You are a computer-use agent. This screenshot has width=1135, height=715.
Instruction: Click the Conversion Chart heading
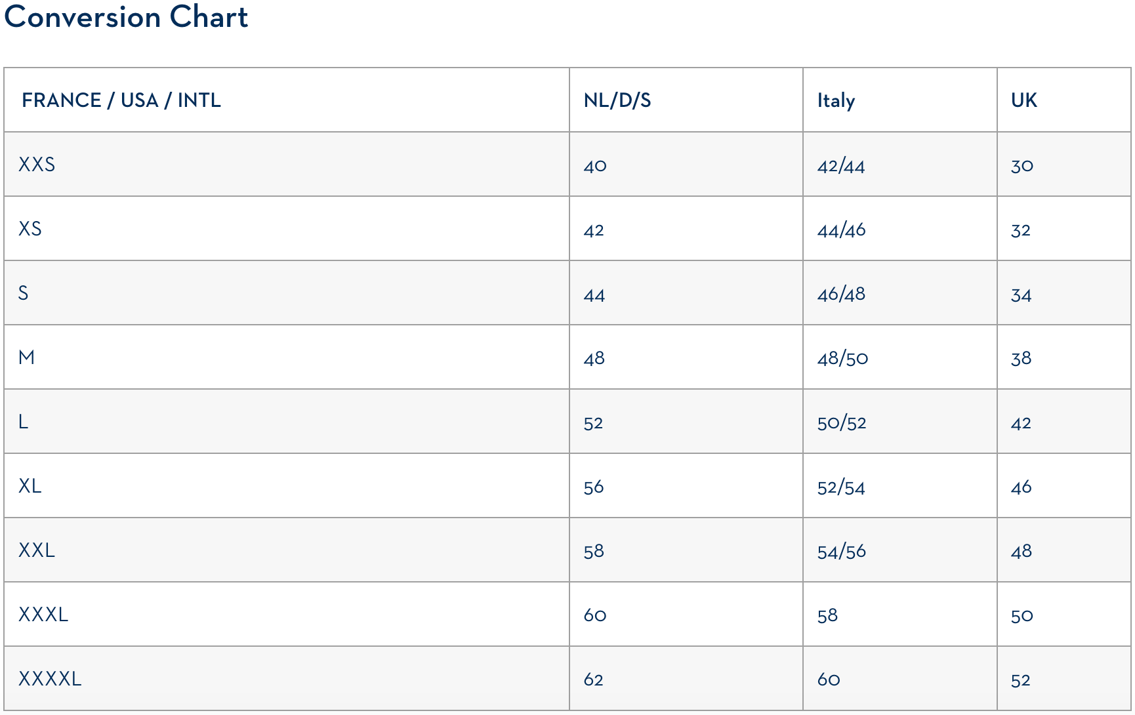(126, 17)
